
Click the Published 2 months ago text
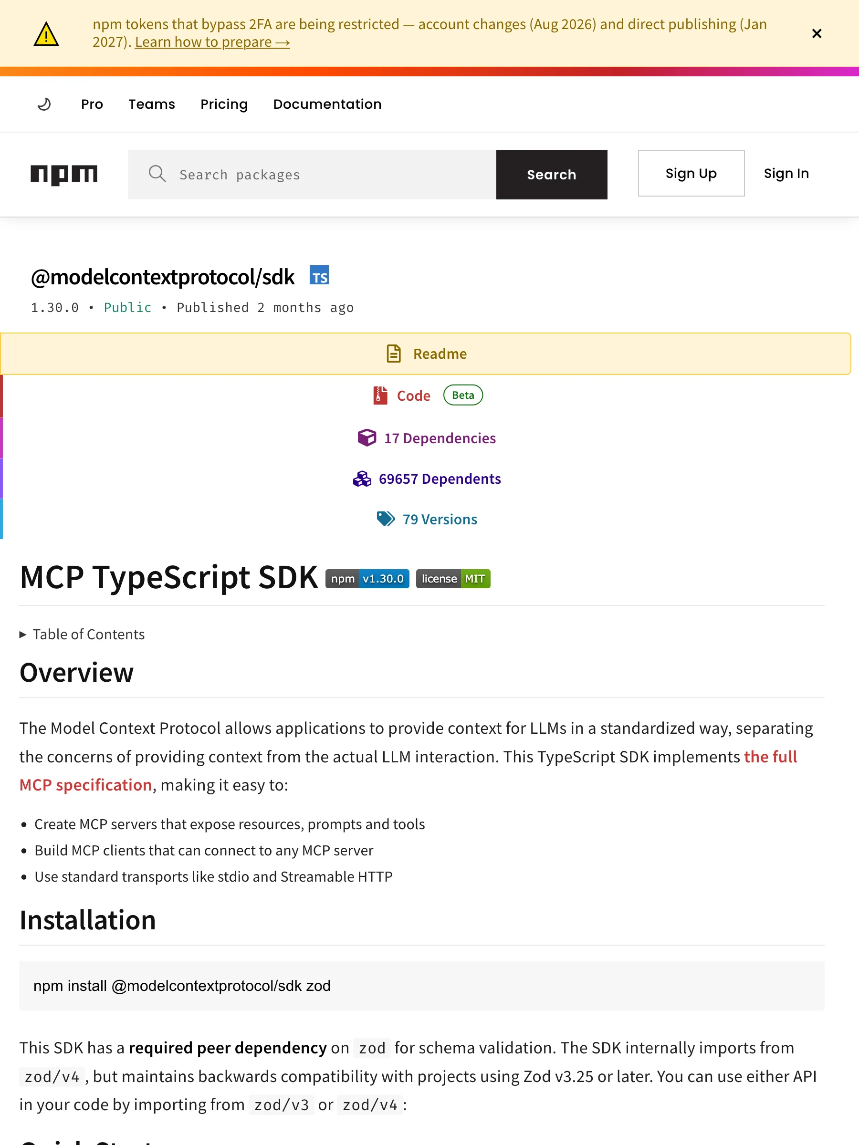pos(265,307)
